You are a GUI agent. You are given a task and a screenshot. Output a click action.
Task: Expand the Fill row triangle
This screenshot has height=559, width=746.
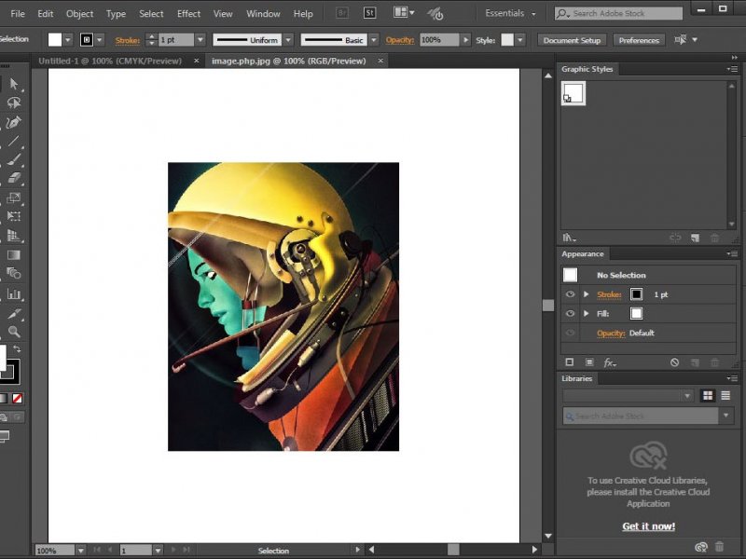pyautogui.click(x=587, y=313)
